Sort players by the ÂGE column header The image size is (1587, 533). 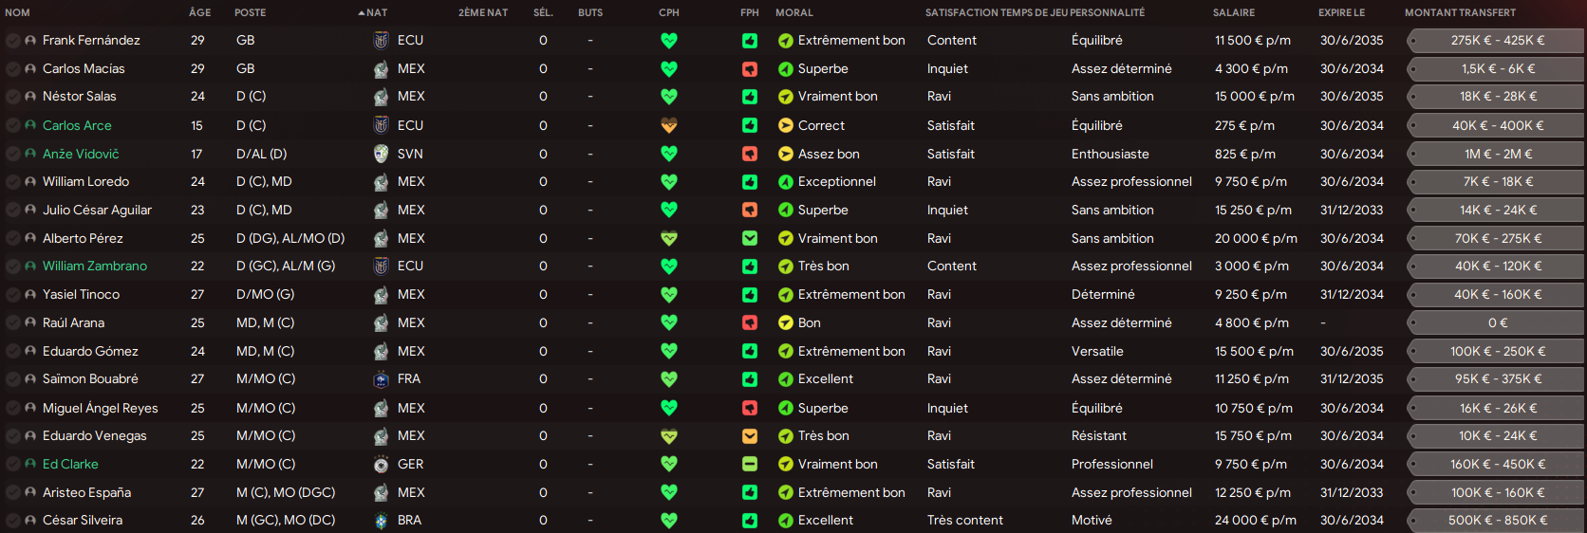tap(199, 12)
